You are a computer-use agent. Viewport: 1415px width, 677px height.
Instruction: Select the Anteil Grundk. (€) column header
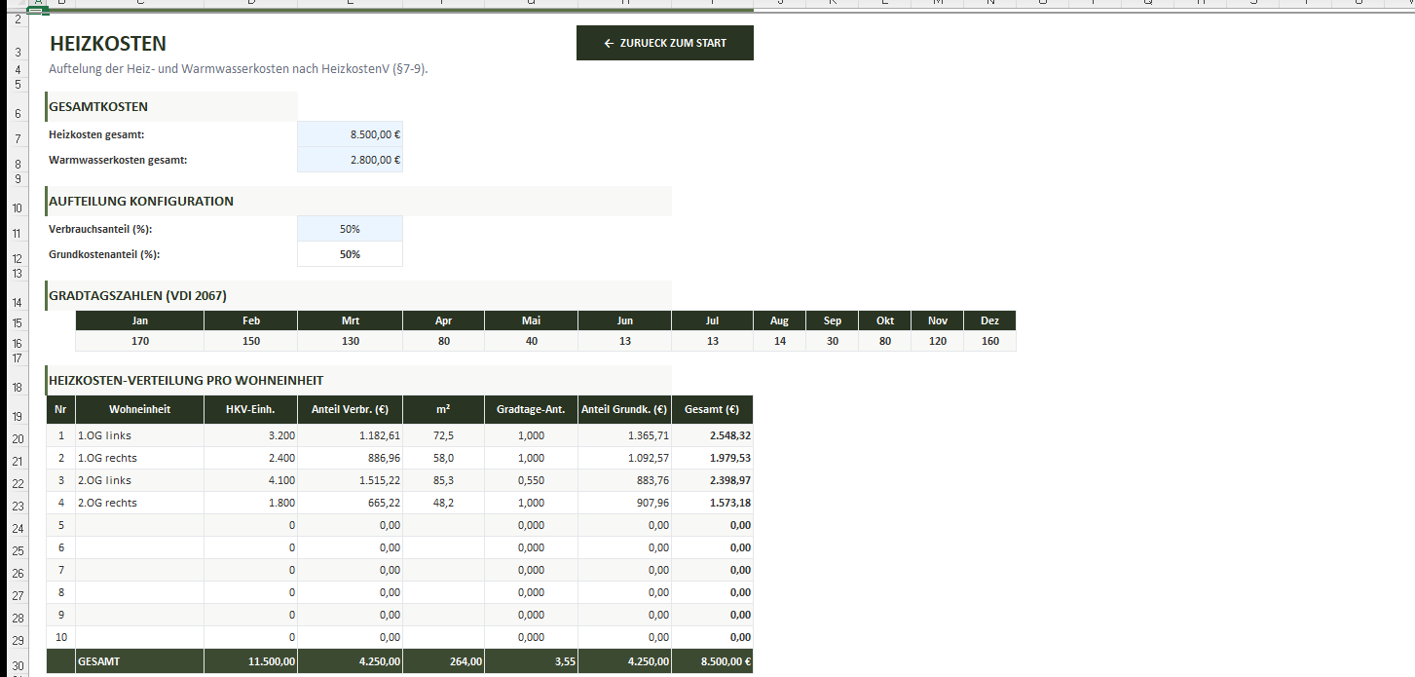pyautogui.click(x=624, y=409)
